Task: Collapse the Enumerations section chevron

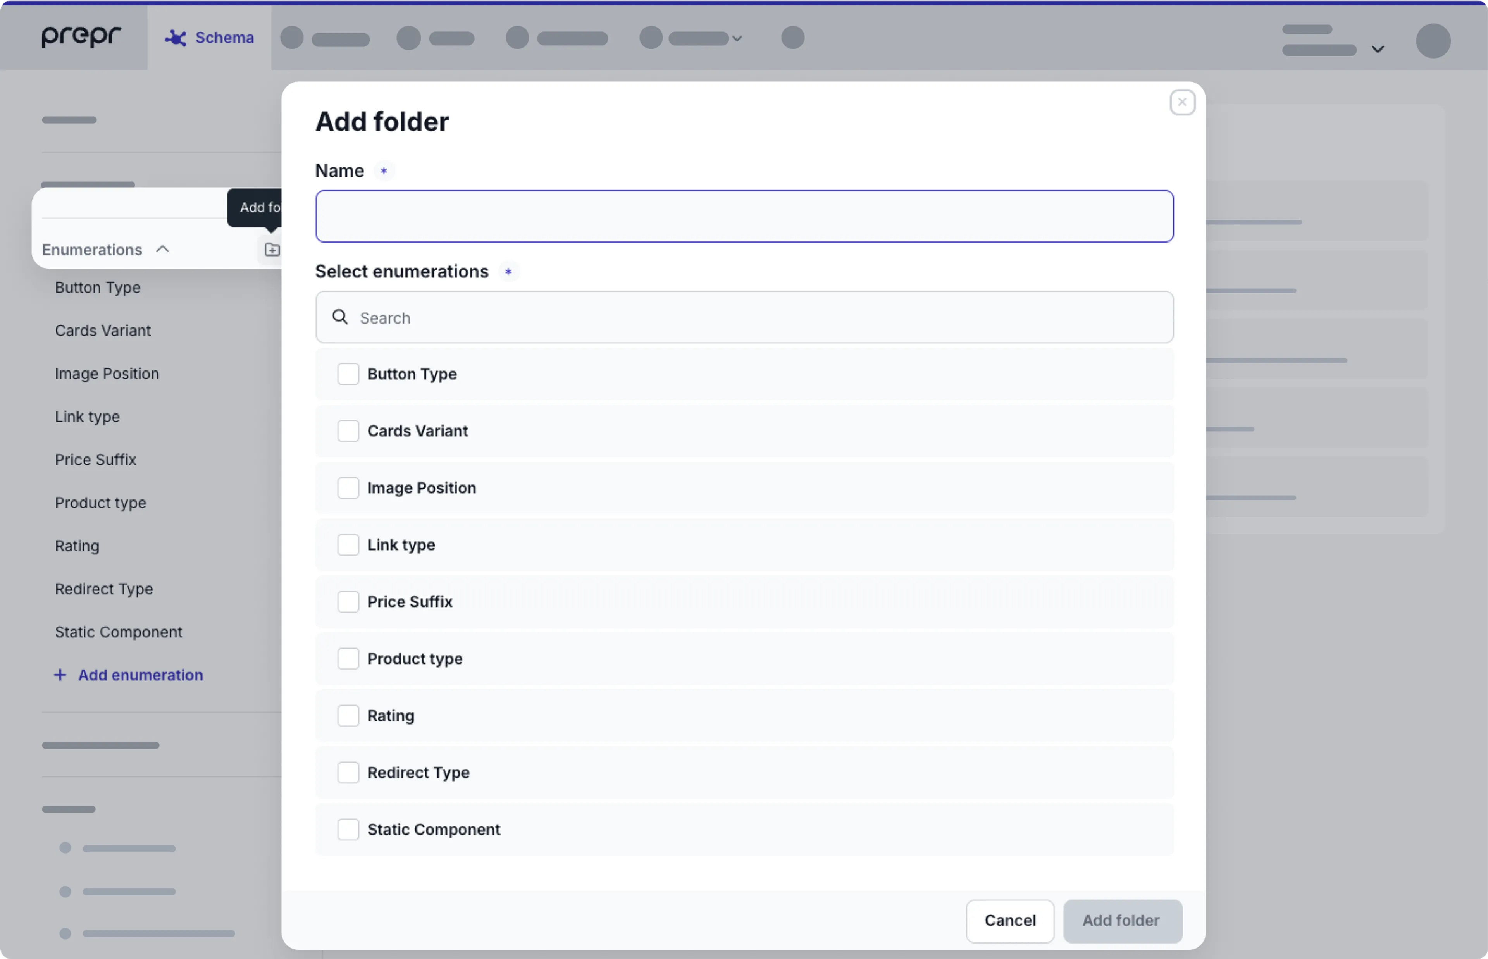Action: click(x=162, y=249)
